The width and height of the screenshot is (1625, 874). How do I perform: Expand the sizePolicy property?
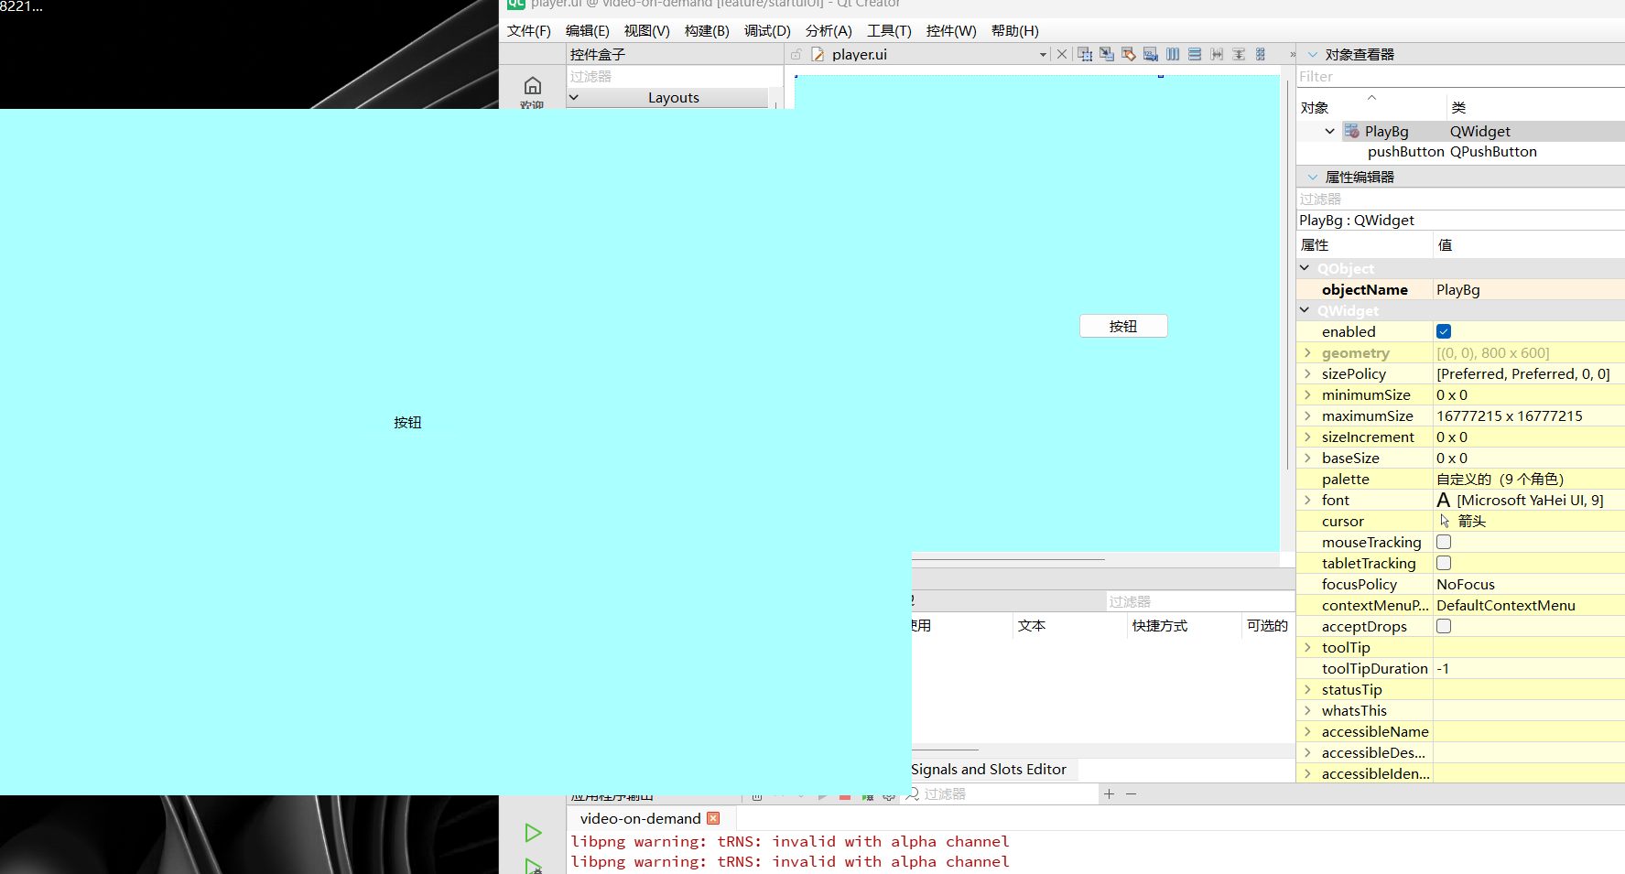tap(1307, 373)
